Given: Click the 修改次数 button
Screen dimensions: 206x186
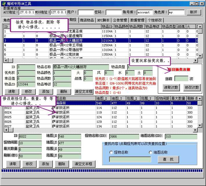Looking at the screenshot, I should [192, 87].
